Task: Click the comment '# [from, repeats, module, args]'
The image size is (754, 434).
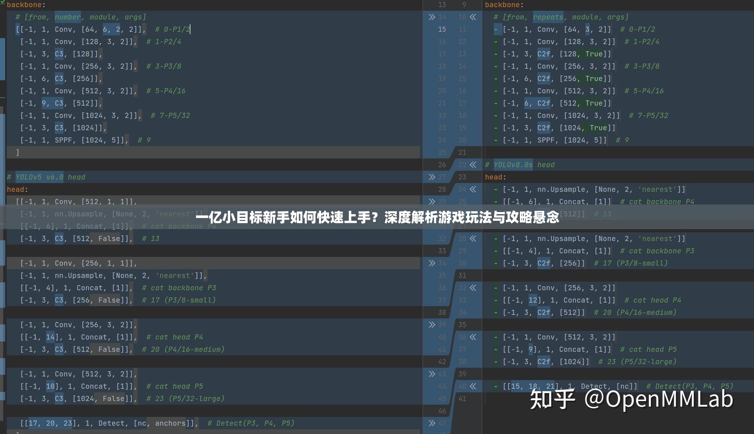Action: click(x=561, y=17)
